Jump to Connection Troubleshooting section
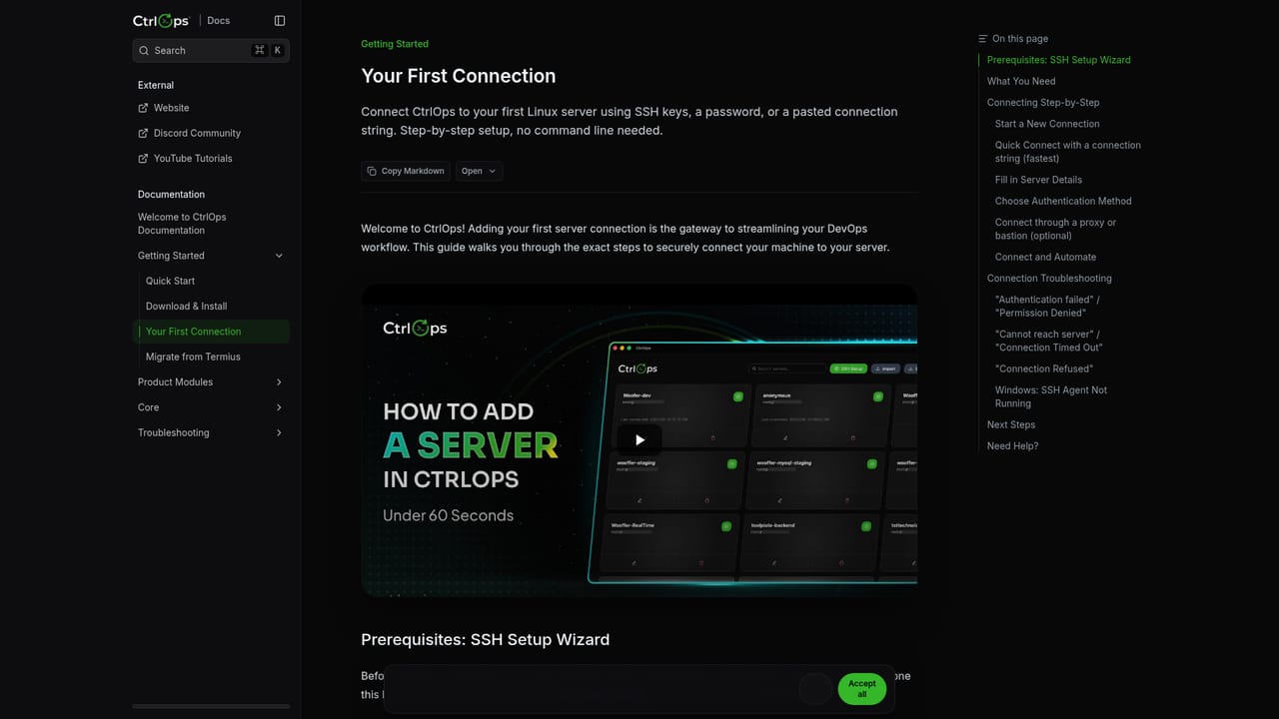This screenshot has width=1279, height=719. click(x=1049, y=279)
